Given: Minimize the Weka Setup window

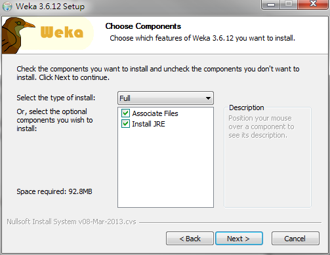Looking at the screenshot, I should click(271, 5).
